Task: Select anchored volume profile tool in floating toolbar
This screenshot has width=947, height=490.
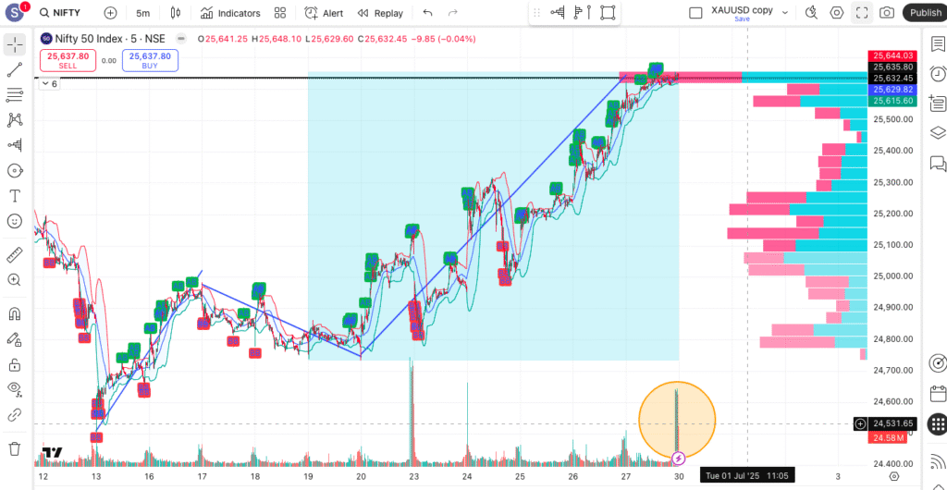Action: coord(583,13)
